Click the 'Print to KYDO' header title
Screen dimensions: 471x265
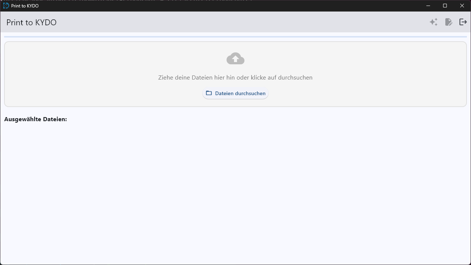(x=32, y=23)
